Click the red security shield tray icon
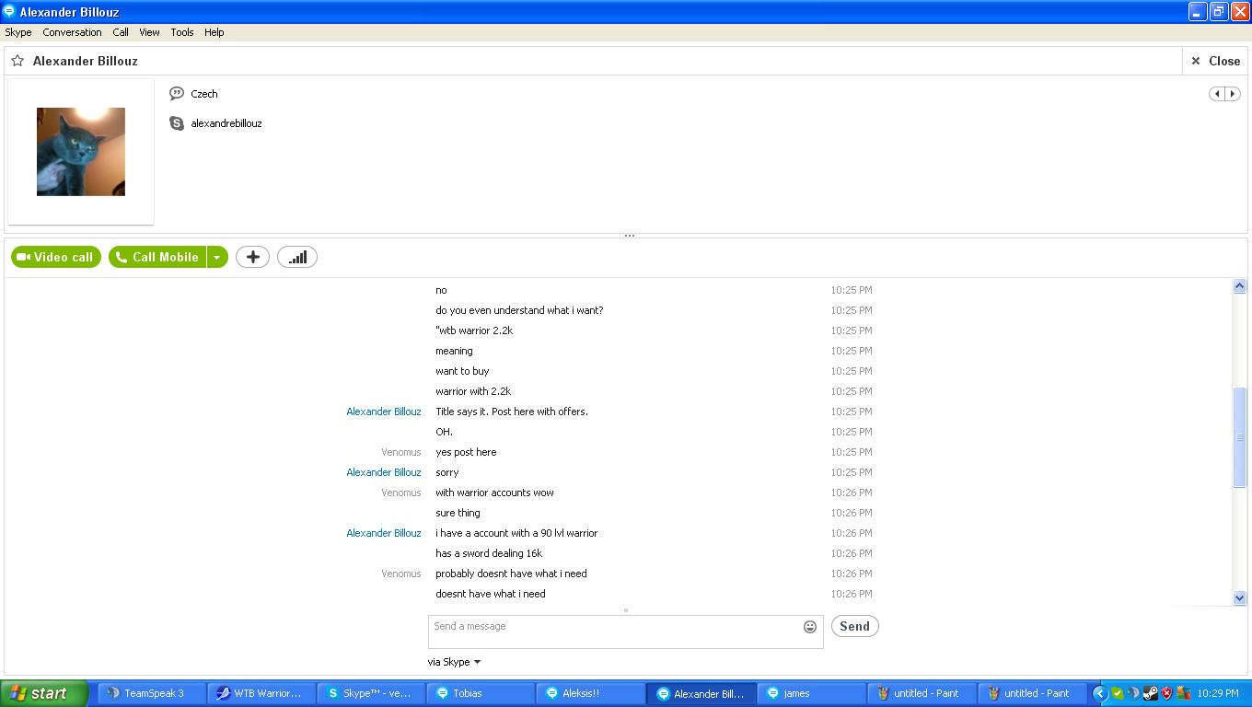This screenshot has height=707, width=1252. tap(1166, 693)
